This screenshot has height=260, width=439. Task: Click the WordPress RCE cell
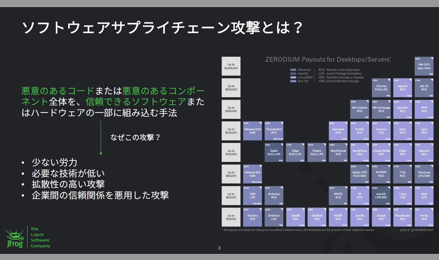(360, 152)
